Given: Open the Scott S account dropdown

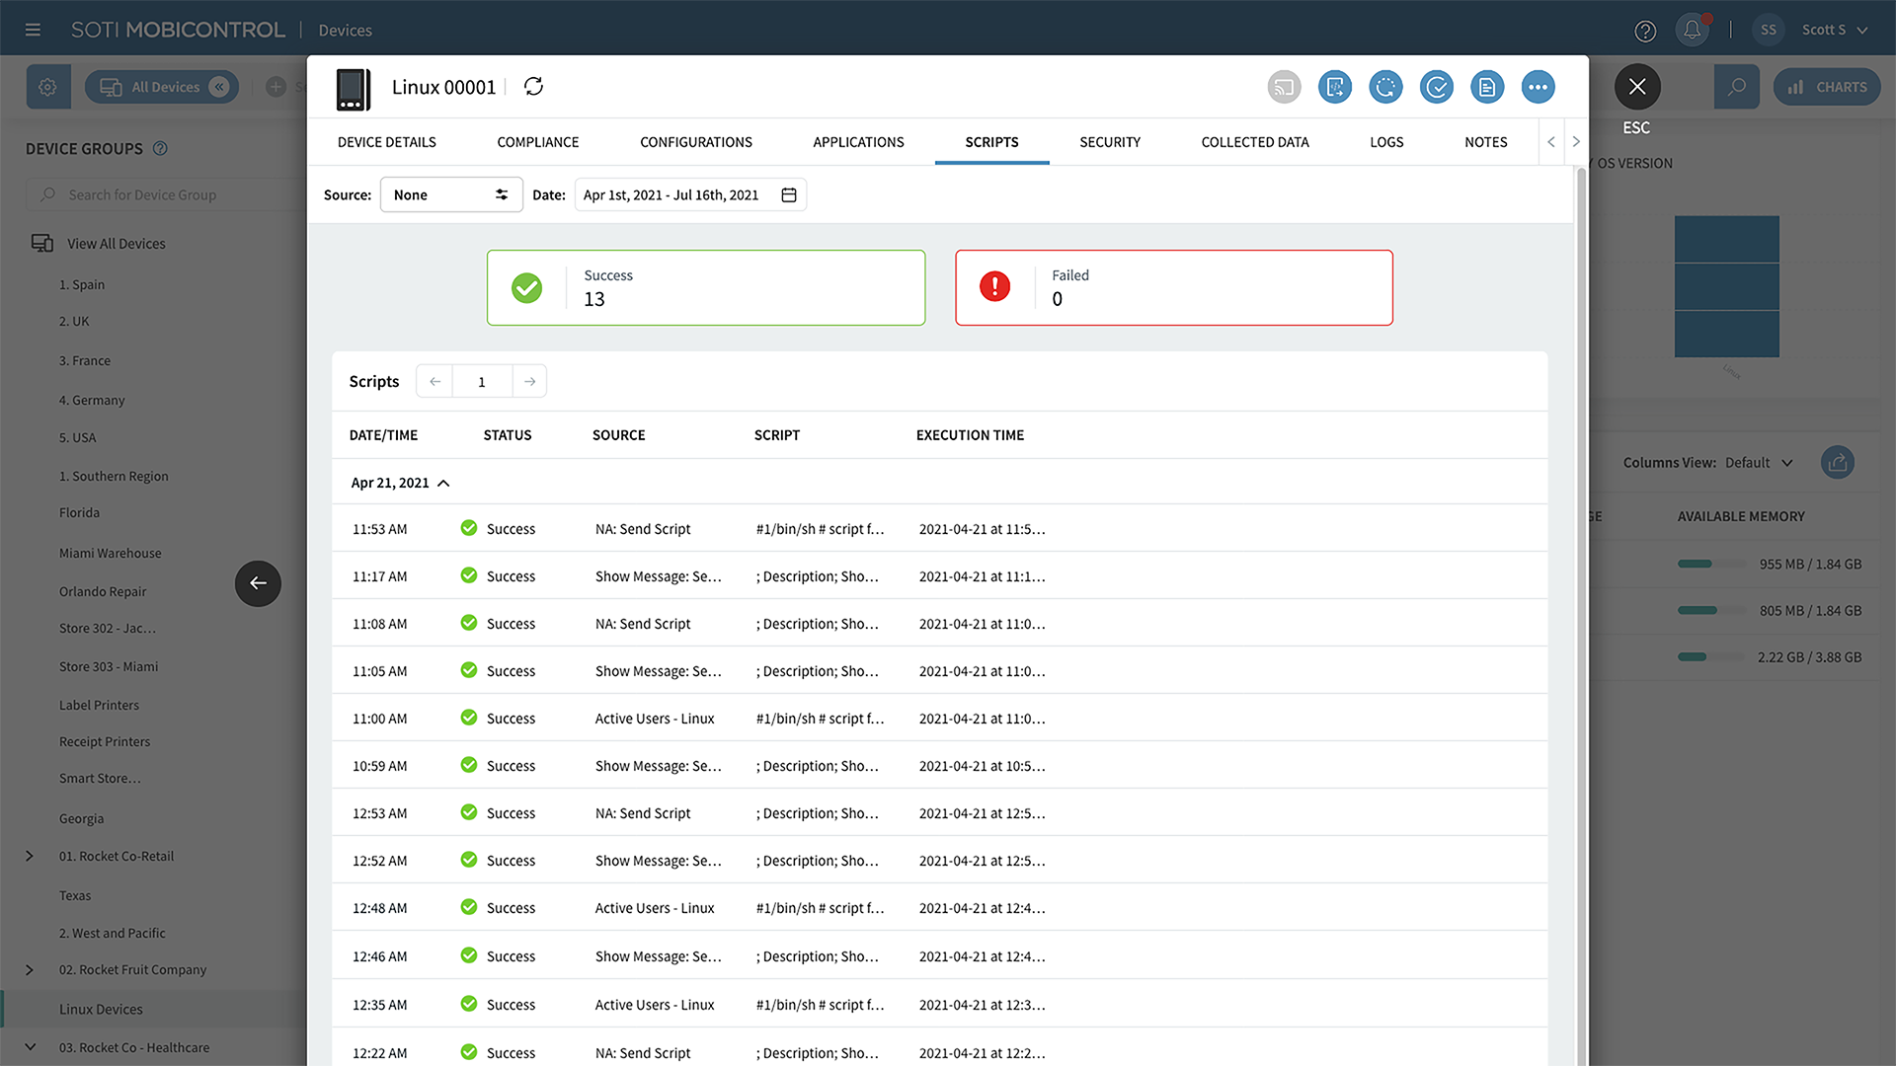Looking at the screenshot, I should [x=1835, y=30].
